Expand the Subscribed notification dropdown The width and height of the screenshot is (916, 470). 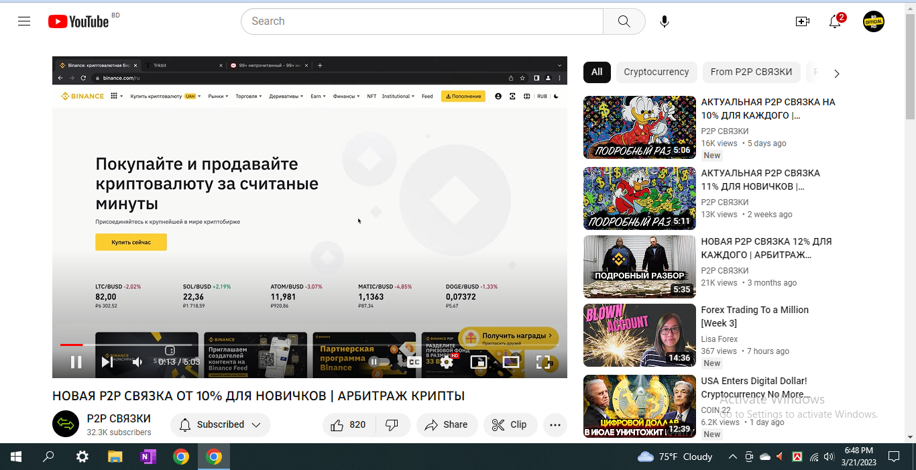[x=221, y=424]
